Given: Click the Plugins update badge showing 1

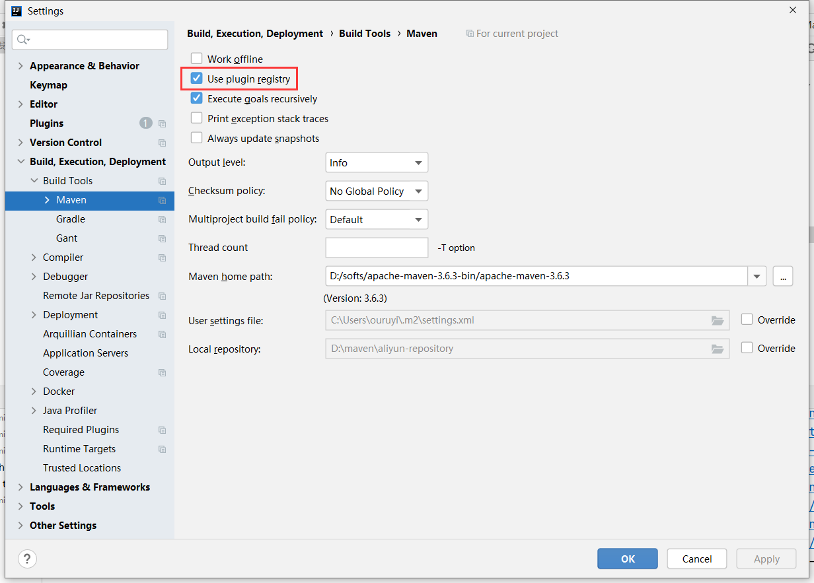Looking at the screenshot, I should tap(145, 123).
